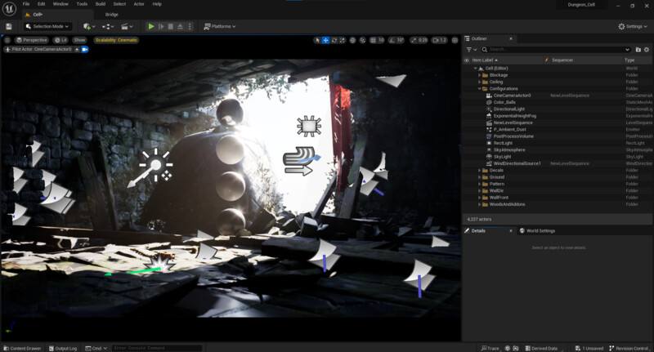This screenshot has height=352, width=654.
Task: Save the current level with the floppy icon
Action: (9, 26)
